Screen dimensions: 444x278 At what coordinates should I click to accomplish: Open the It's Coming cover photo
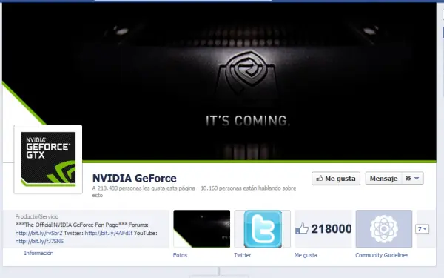tap(219, 82)
